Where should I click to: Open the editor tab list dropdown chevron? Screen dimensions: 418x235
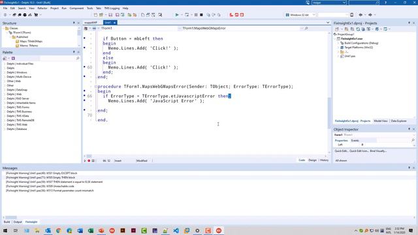tap(328, 23)
